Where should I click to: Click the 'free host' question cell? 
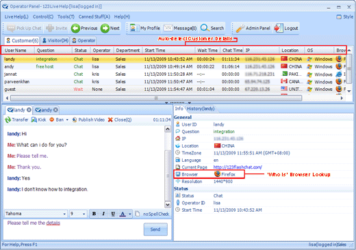pos(44,67)
